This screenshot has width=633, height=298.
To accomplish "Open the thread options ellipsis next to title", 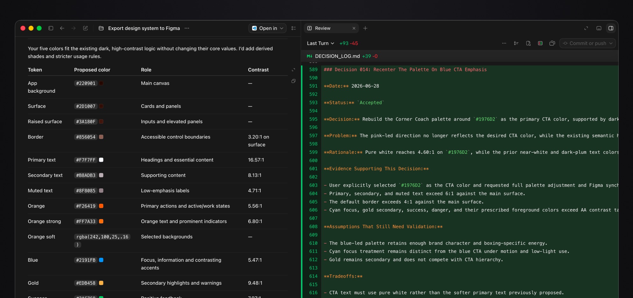I will 187,28.
